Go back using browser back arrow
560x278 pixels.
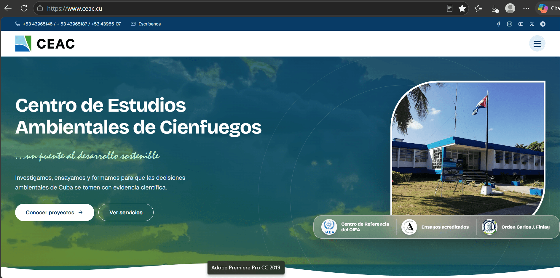coord(8,8)
